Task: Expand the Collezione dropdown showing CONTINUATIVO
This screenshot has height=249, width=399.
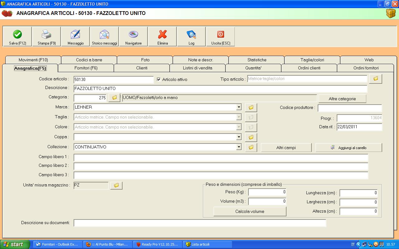Action: click(x=239, y=147)
